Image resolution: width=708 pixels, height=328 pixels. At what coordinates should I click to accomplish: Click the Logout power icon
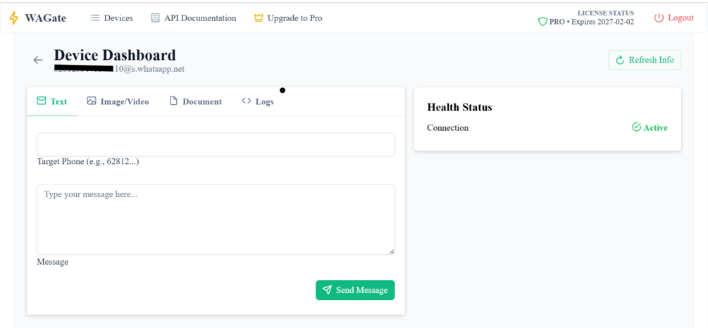[x=659, y=18]
